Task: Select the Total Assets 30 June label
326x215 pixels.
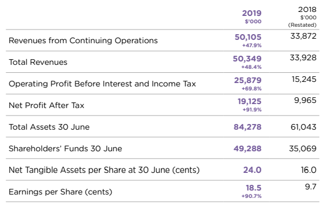Action: [x=49, y=127]
